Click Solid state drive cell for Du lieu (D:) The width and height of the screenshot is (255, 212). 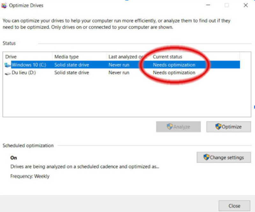[x=71, y=73]
